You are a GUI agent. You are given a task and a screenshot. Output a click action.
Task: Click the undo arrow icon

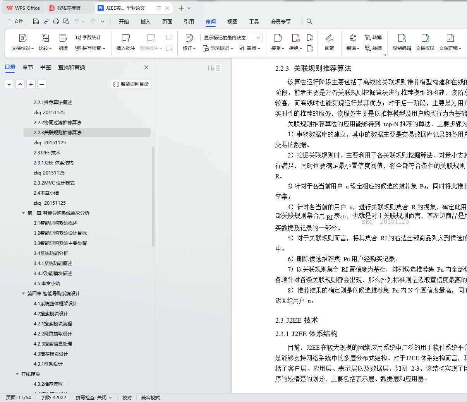click(77, 21)
